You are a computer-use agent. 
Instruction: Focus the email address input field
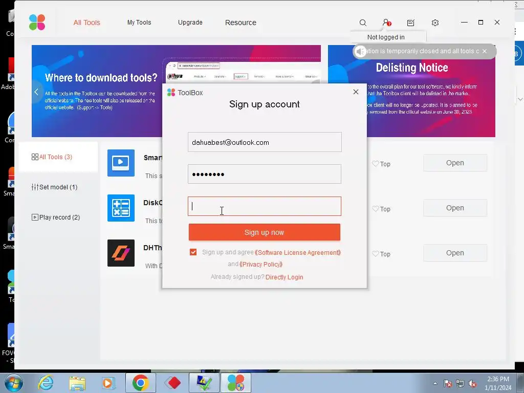[x=265, y=142]
